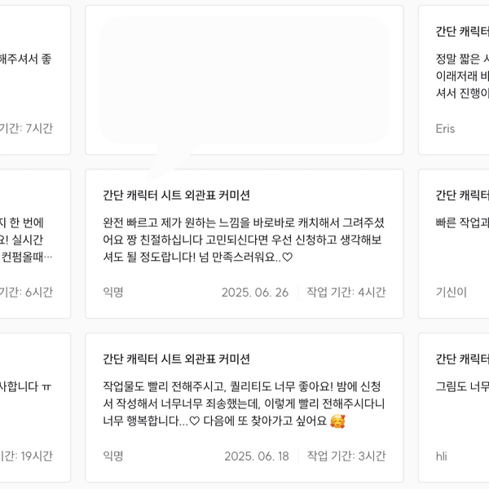489x489 pixels.
Task: Open the commission title on the June 26 review
Action: tap(176, 195)
